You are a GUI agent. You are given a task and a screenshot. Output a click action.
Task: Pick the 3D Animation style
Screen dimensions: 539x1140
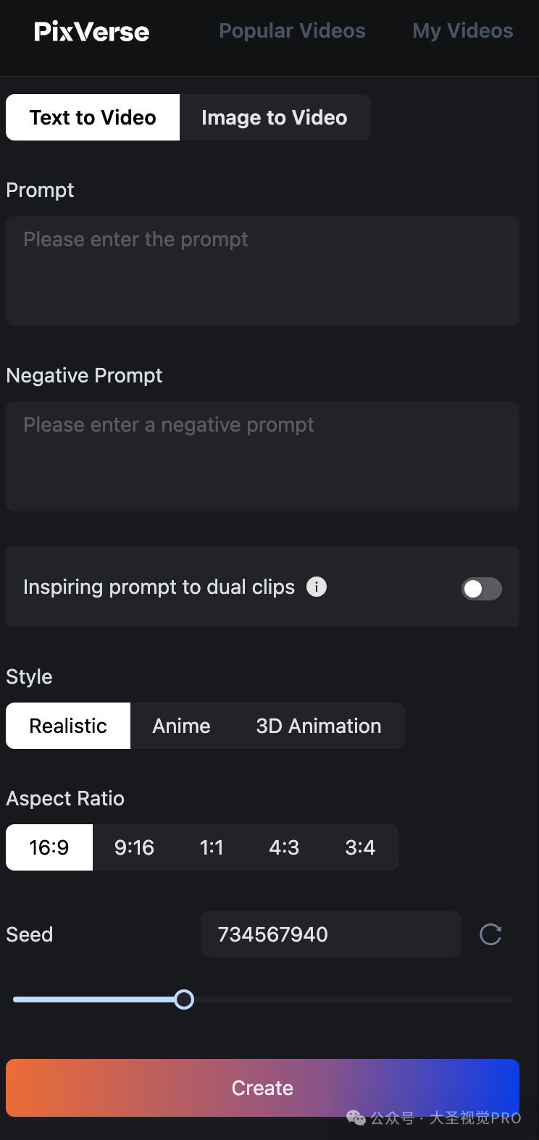point(319,726)
